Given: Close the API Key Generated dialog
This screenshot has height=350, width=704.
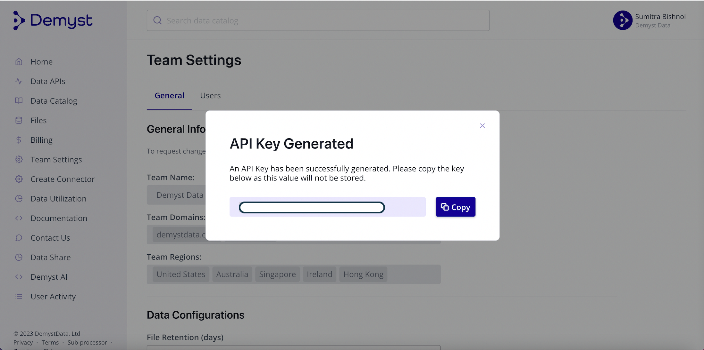Looking at the screenshot, I should 482,126.
